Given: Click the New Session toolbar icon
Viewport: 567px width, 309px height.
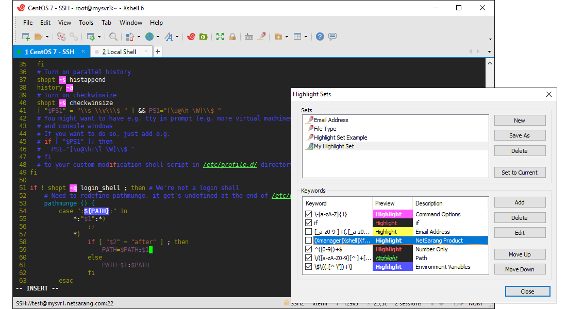Looking at the screenshot, I should pos(26,37).
